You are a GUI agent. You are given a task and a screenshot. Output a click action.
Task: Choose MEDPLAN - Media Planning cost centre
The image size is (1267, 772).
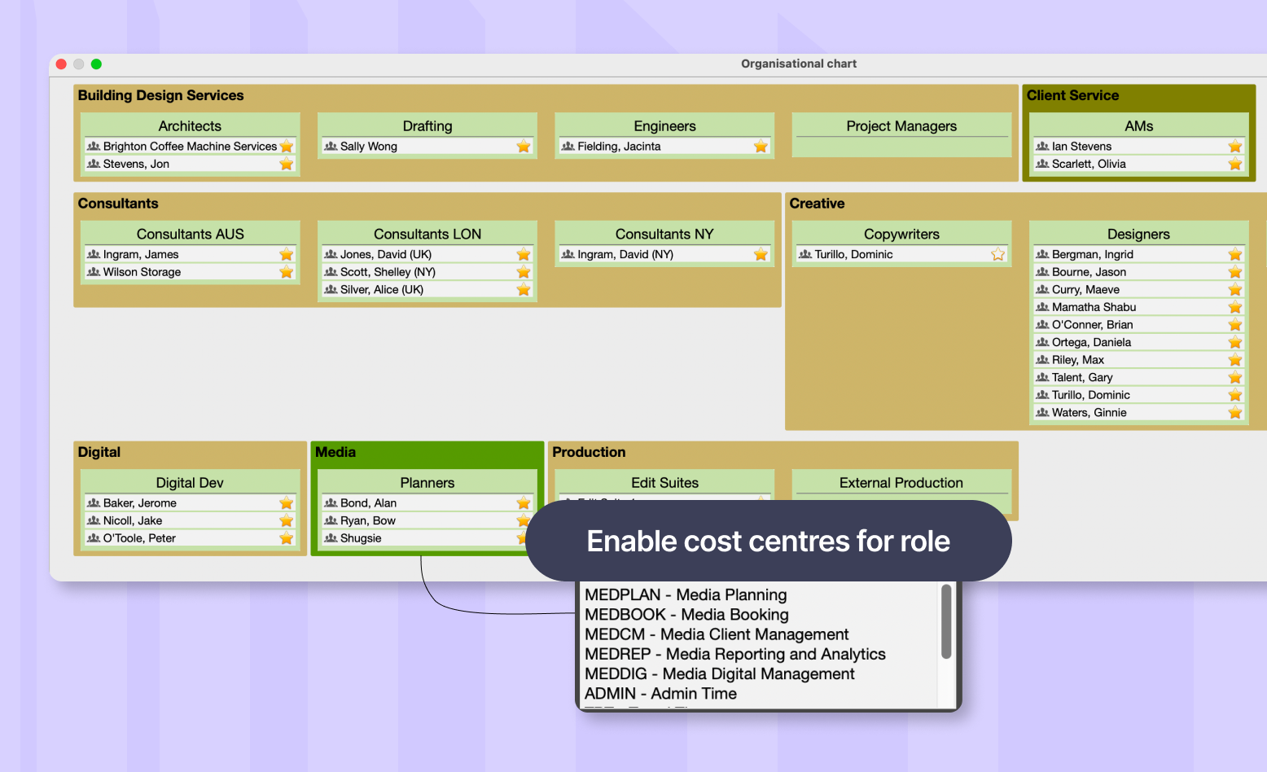pos(686,595)
